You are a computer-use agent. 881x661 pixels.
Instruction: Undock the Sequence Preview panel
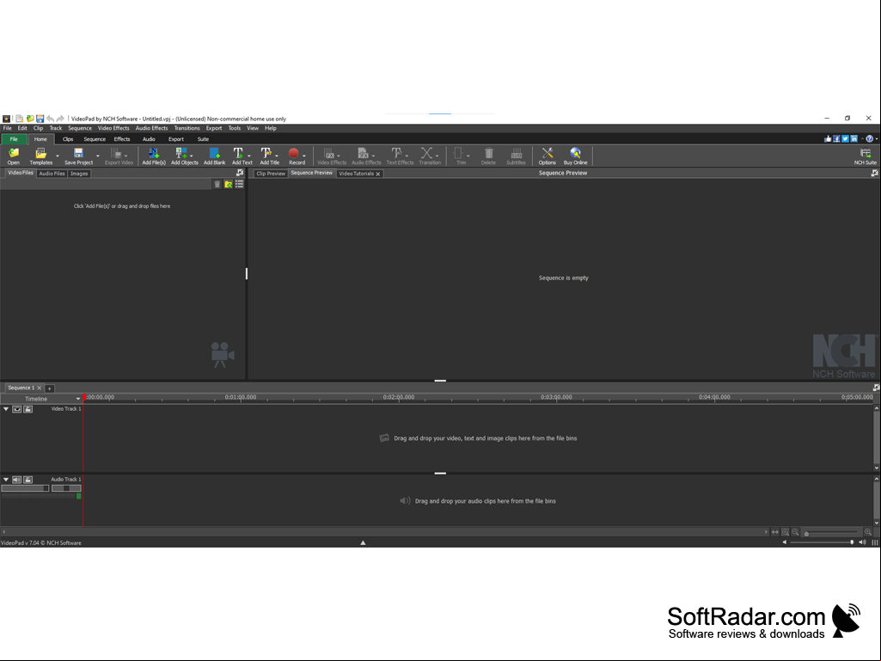(x=874, y=173)
